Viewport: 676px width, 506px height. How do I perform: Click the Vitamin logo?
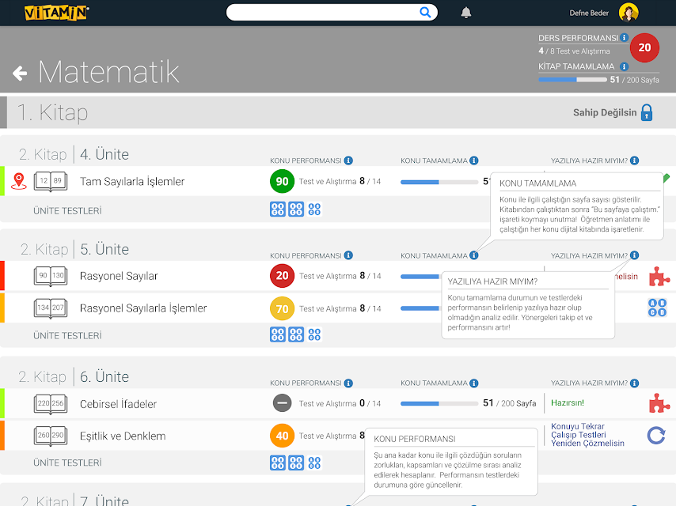pyautogui.click(x=56, y=13)
